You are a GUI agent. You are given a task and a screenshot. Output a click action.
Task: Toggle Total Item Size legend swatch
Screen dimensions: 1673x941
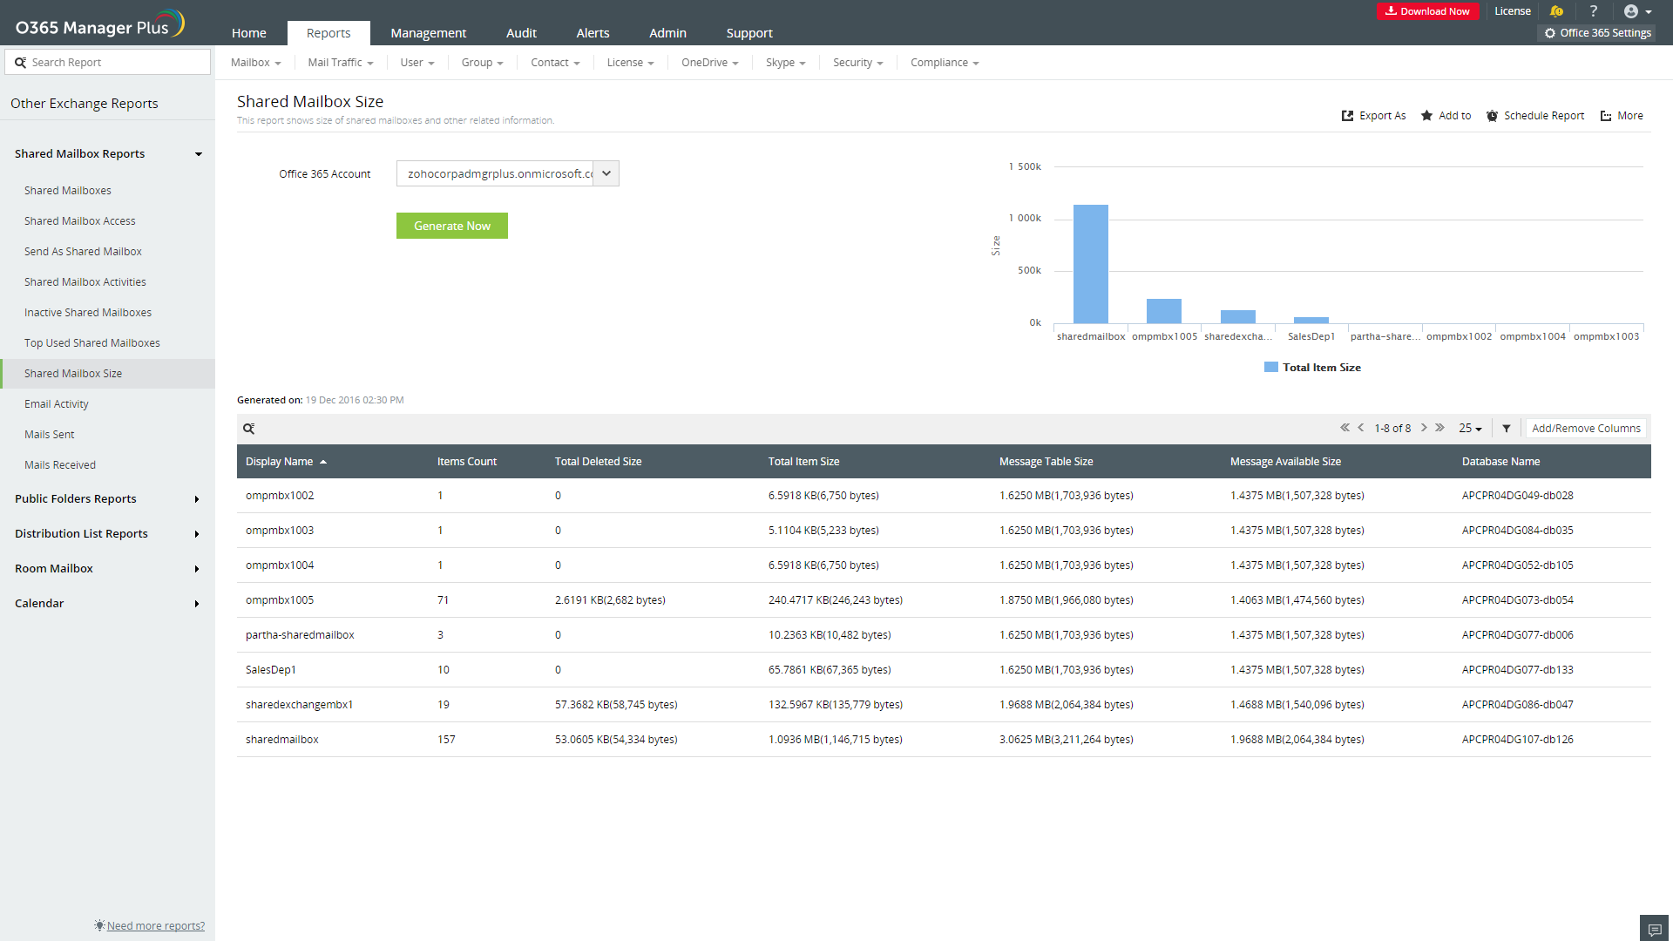[x=1271, y=368]
